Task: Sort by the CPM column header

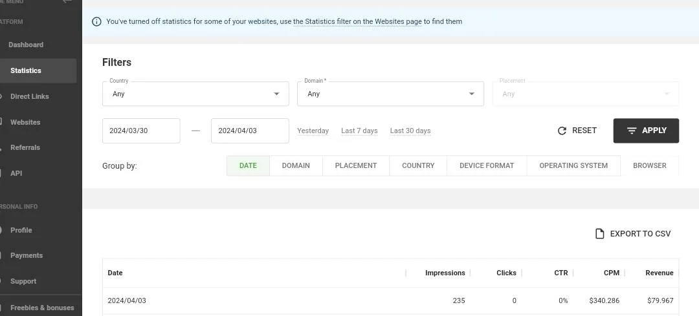Action: [x=612, y=273]
